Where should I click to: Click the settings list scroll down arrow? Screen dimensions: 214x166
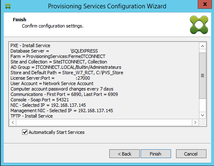tap(202, 115)
